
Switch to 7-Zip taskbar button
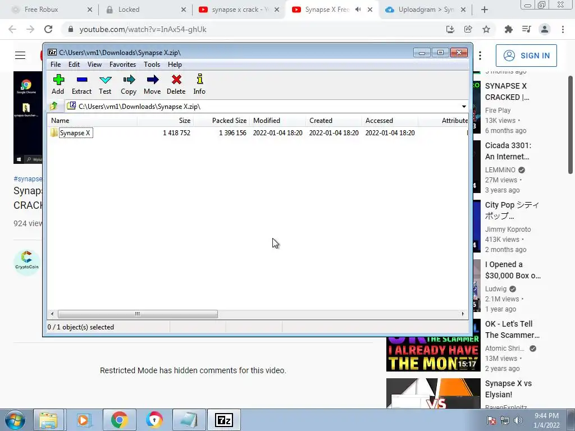click(224, 420)
